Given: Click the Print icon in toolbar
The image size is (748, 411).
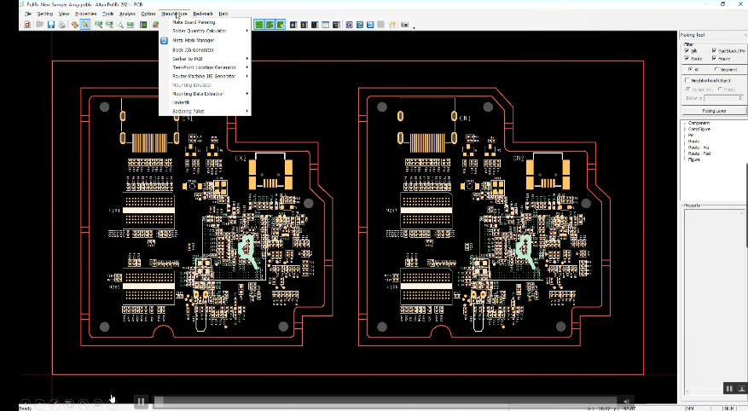Looking at the screenshot, I should pyautogui.click(x=62, y=25).
